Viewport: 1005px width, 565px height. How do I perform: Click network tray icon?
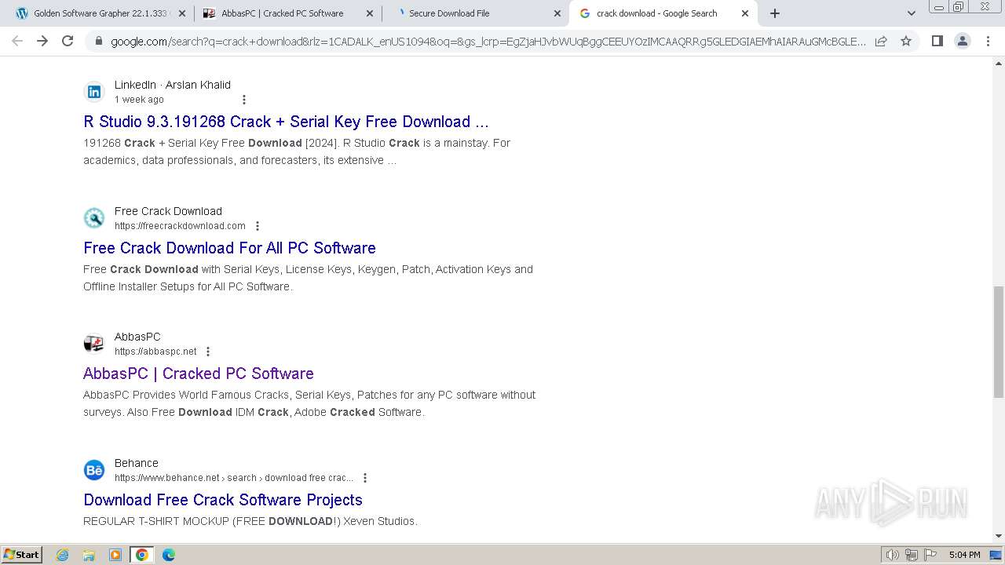912,555
